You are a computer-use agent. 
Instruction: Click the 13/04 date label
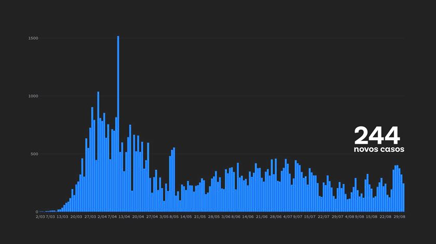[124, 217]
